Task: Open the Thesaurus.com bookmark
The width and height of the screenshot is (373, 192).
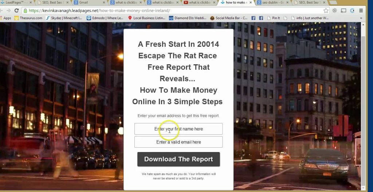Action: [x=28, y=18]
